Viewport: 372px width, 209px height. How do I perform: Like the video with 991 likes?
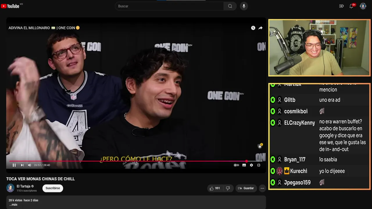(x=214, y=188)
